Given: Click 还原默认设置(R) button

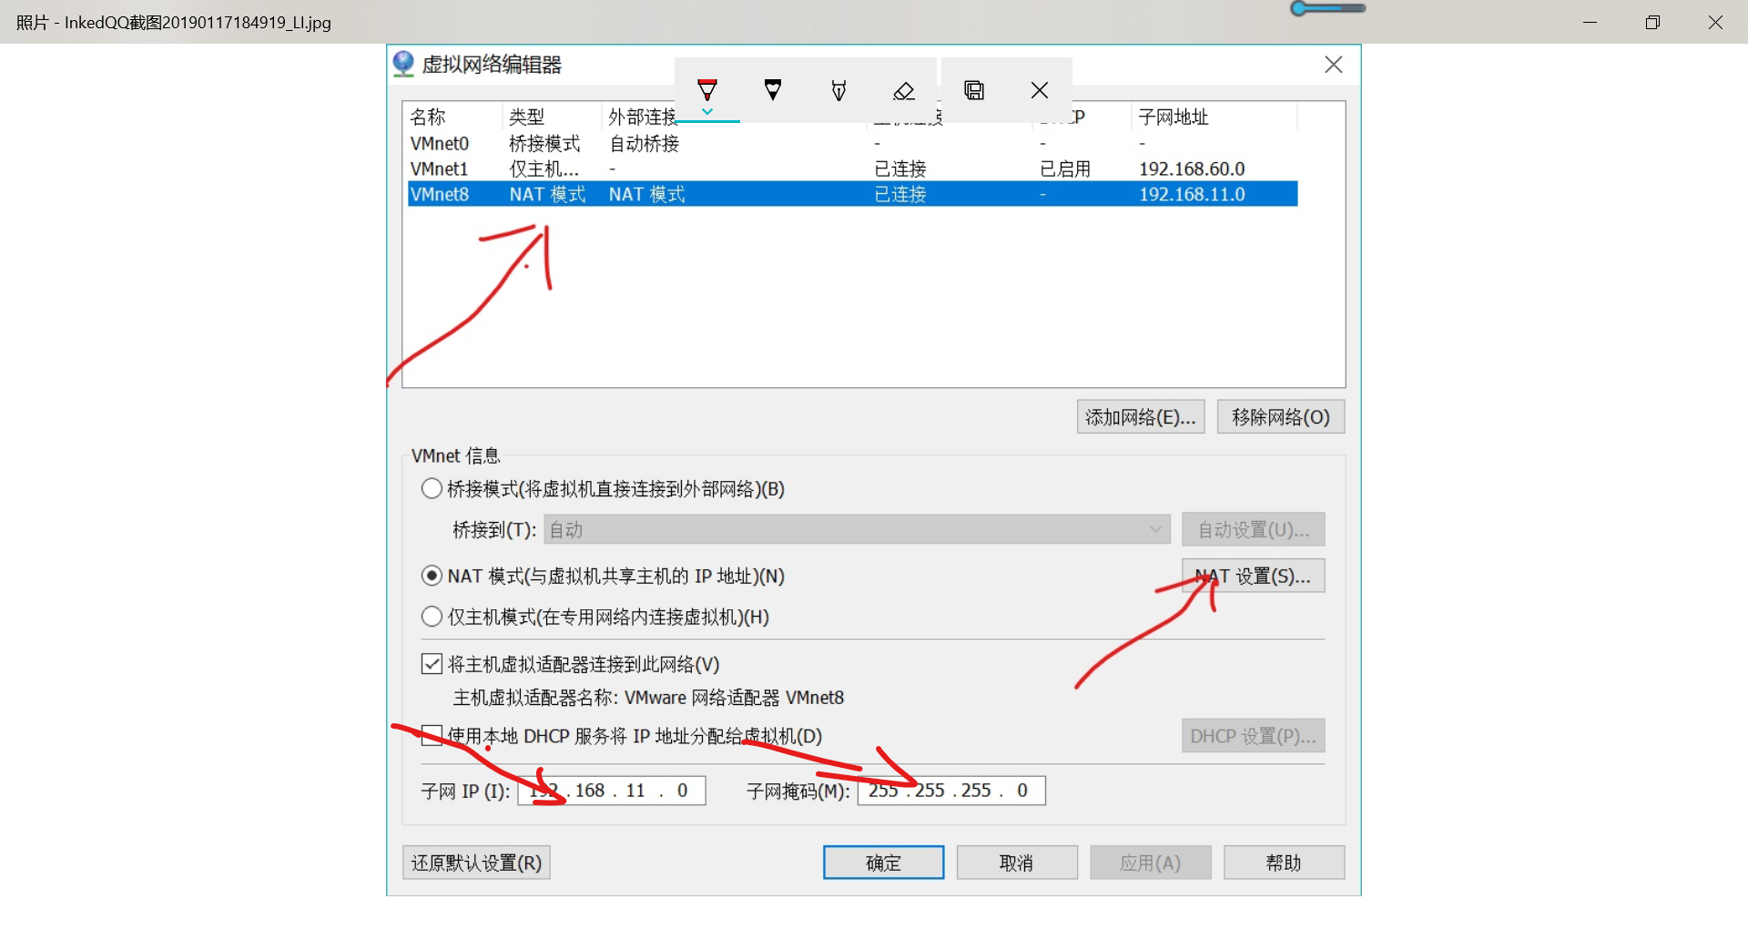Looking at the screenshot, I should point(476,863).
